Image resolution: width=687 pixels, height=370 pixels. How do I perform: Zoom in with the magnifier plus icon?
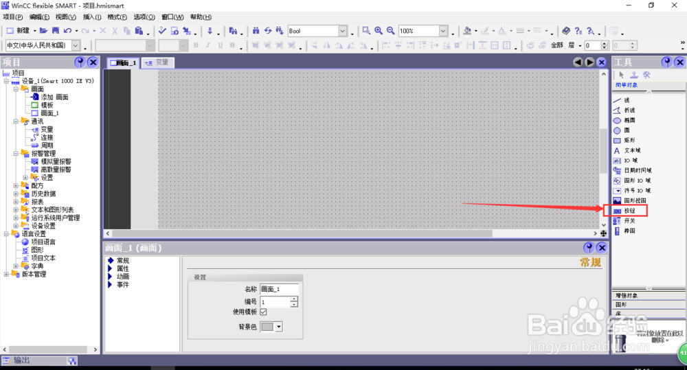(378, 31)
